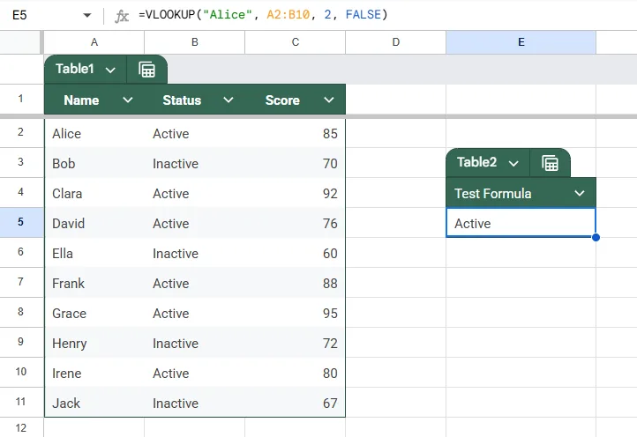Select column C header
Screen dimensions: 637x437
pos(296,42)
